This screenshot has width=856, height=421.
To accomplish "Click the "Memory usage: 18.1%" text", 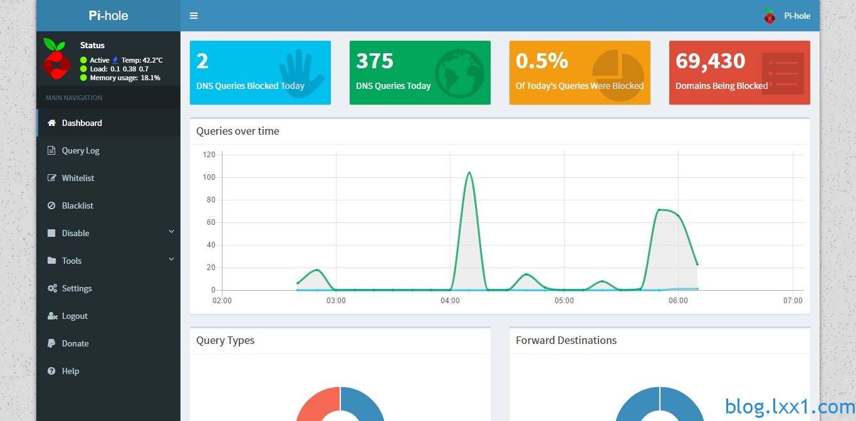I will point(125,78).
